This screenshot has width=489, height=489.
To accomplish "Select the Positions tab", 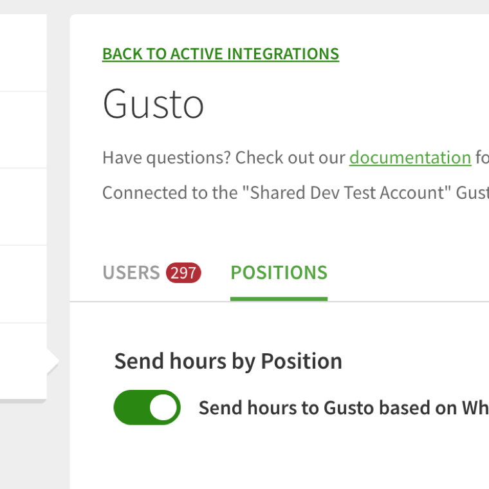I will (x=279, y=273).
